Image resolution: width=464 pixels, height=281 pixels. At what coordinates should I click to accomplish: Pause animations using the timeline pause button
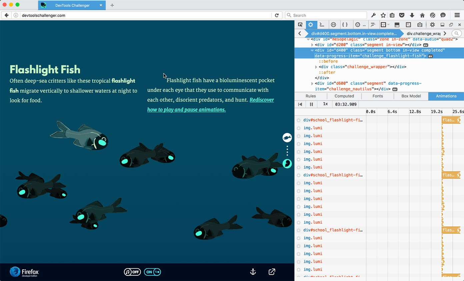point(311,104)
